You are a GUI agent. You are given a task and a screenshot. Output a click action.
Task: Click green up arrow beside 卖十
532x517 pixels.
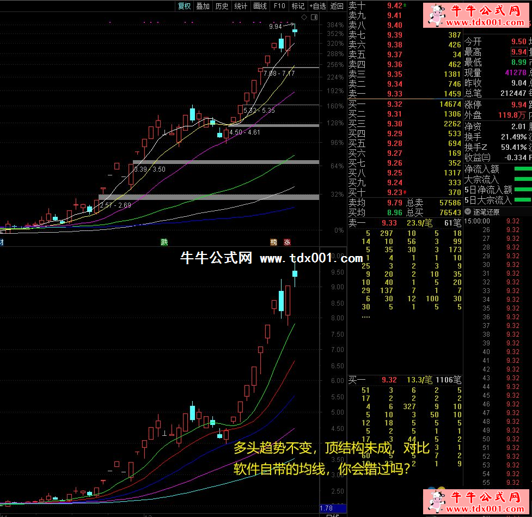[x=405, y=5]
